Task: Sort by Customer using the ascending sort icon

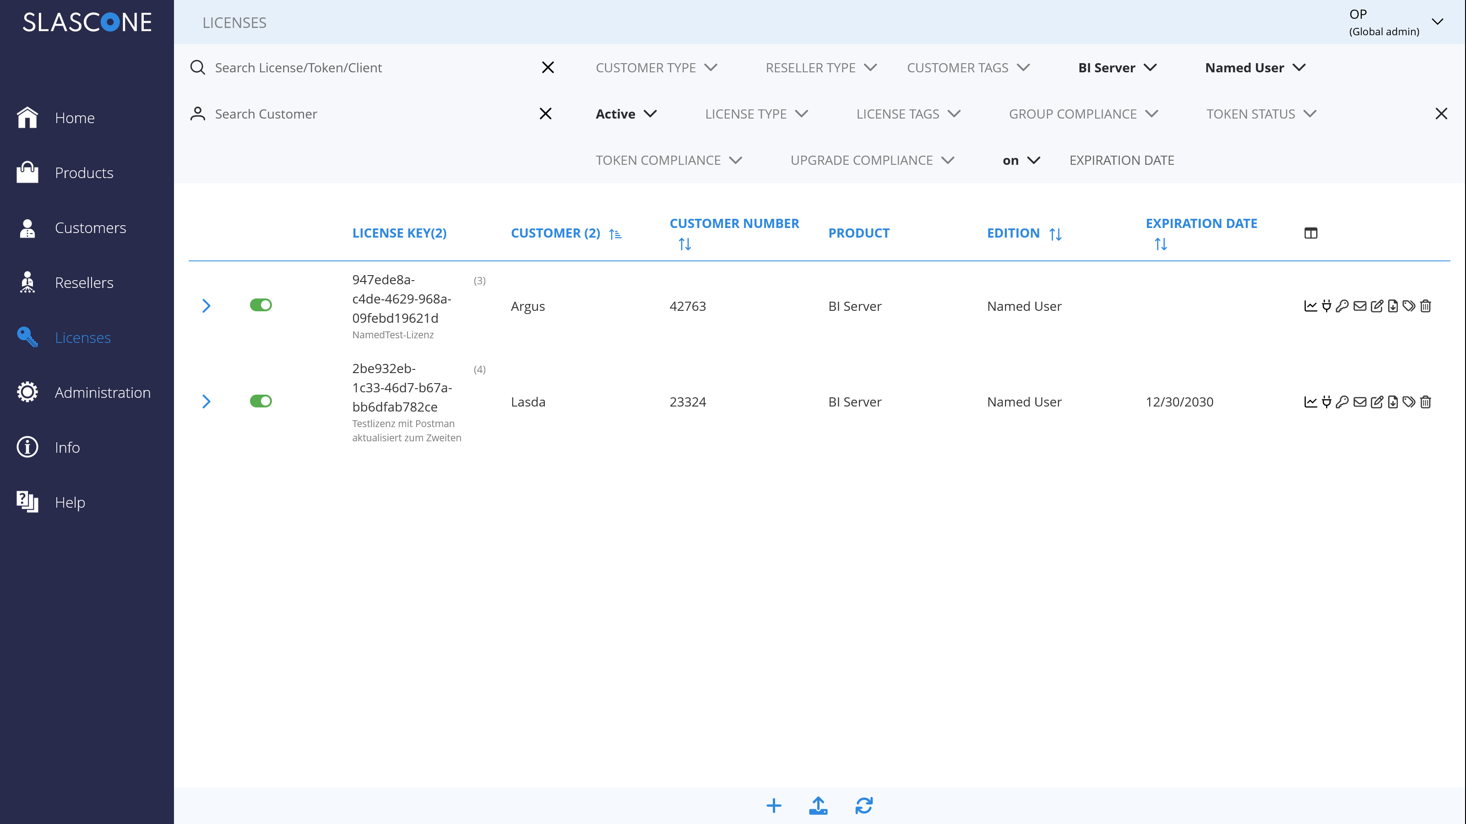Action: [x=615, y=234]
